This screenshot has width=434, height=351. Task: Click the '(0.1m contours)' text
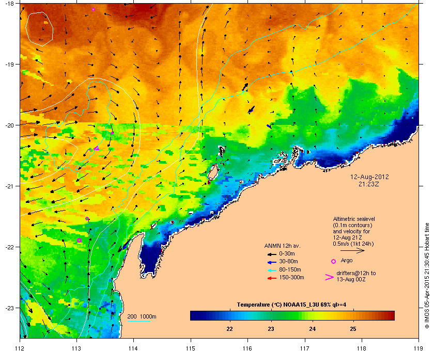tap(352, 225)
